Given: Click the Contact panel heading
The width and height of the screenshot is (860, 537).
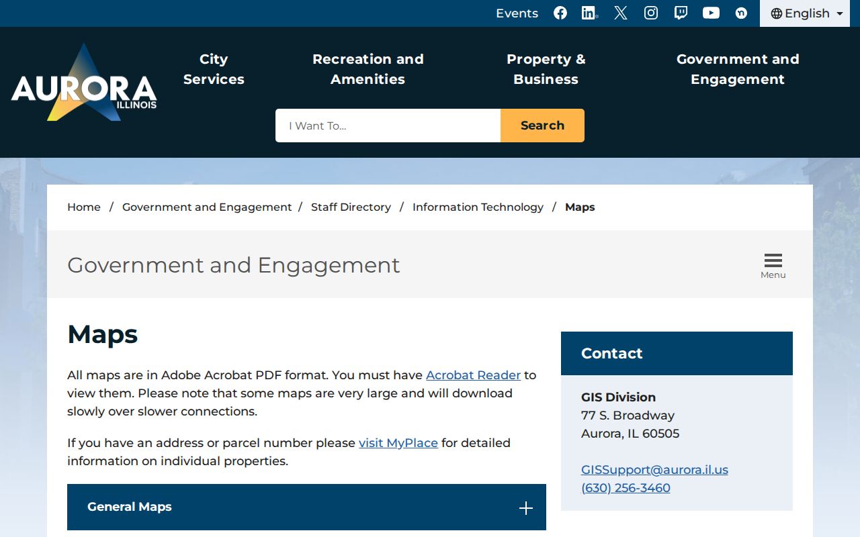Looking at the screenshot, I should tap(611, 353).
